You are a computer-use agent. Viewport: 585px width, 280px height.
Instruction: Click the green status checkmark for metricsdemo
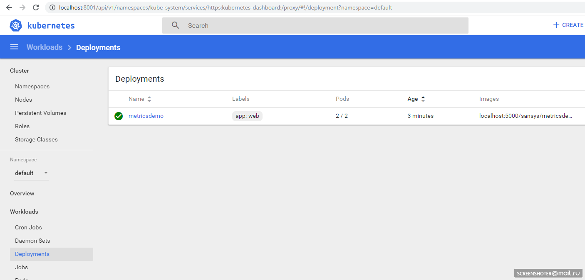[x=119, y=116]
